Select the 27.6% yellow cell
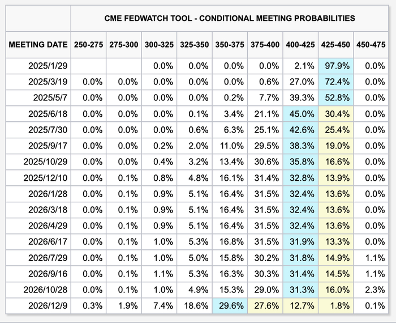The image size is (396, 323). [265, 305]
